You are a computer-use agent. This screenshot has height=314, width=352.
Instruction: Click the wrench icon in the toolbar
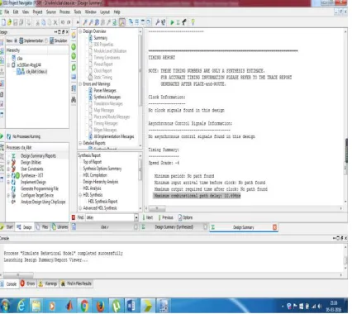158,22
